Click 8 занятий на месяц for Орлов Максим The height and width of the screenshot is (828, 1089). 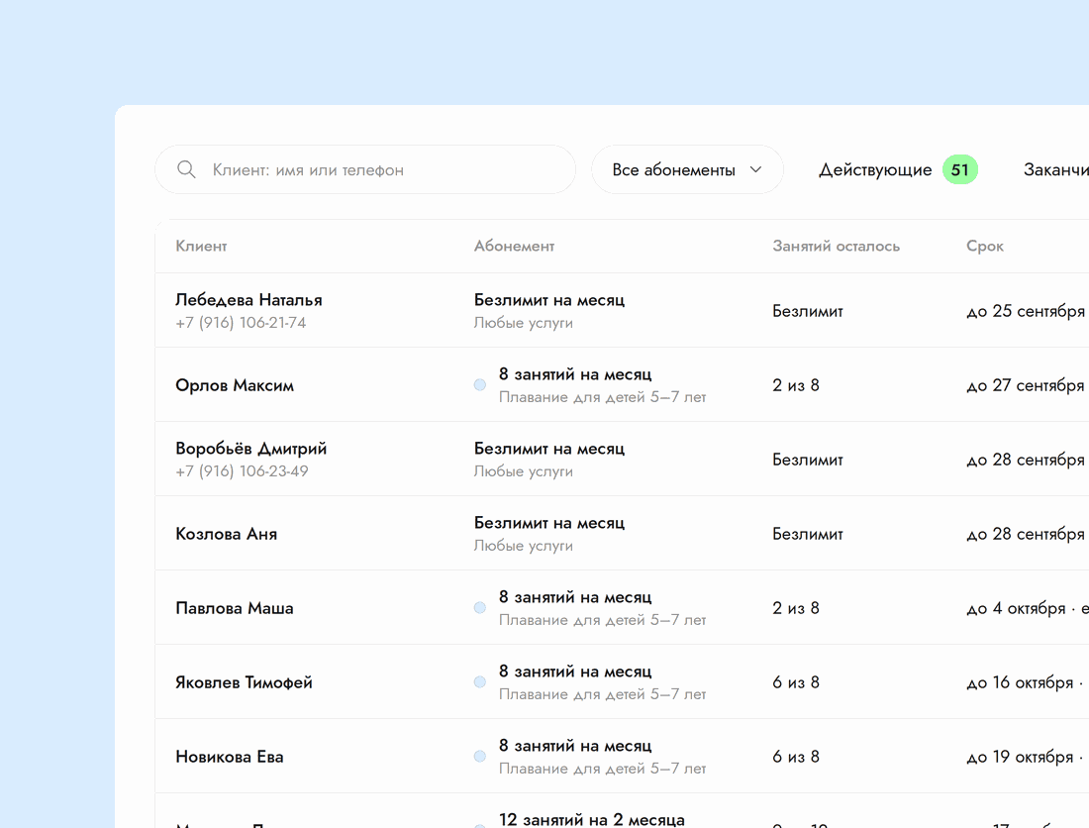575,374
